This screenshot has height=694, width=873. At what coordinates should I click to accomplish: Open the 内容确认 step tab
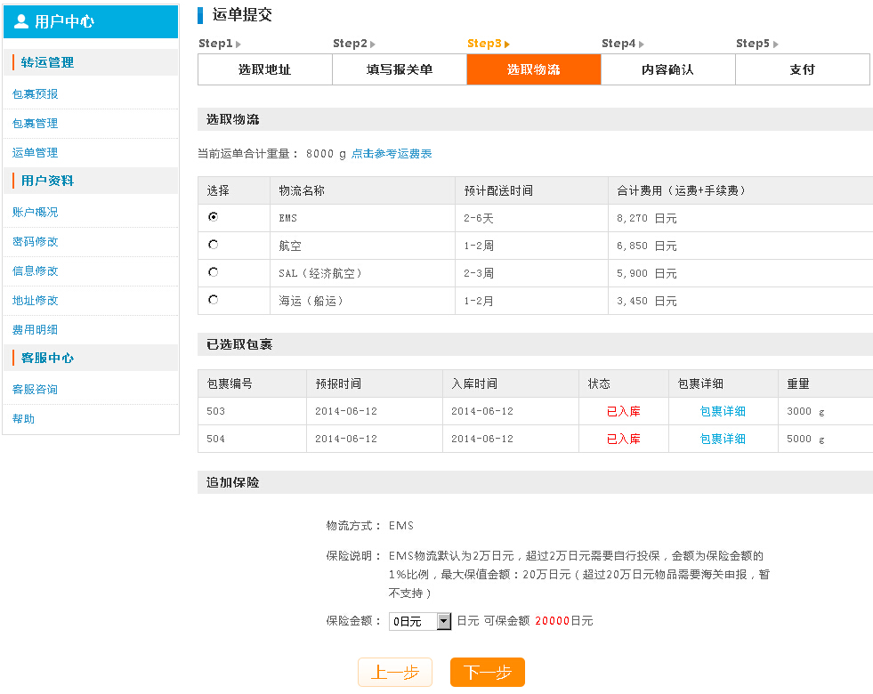tap(667, 69)
